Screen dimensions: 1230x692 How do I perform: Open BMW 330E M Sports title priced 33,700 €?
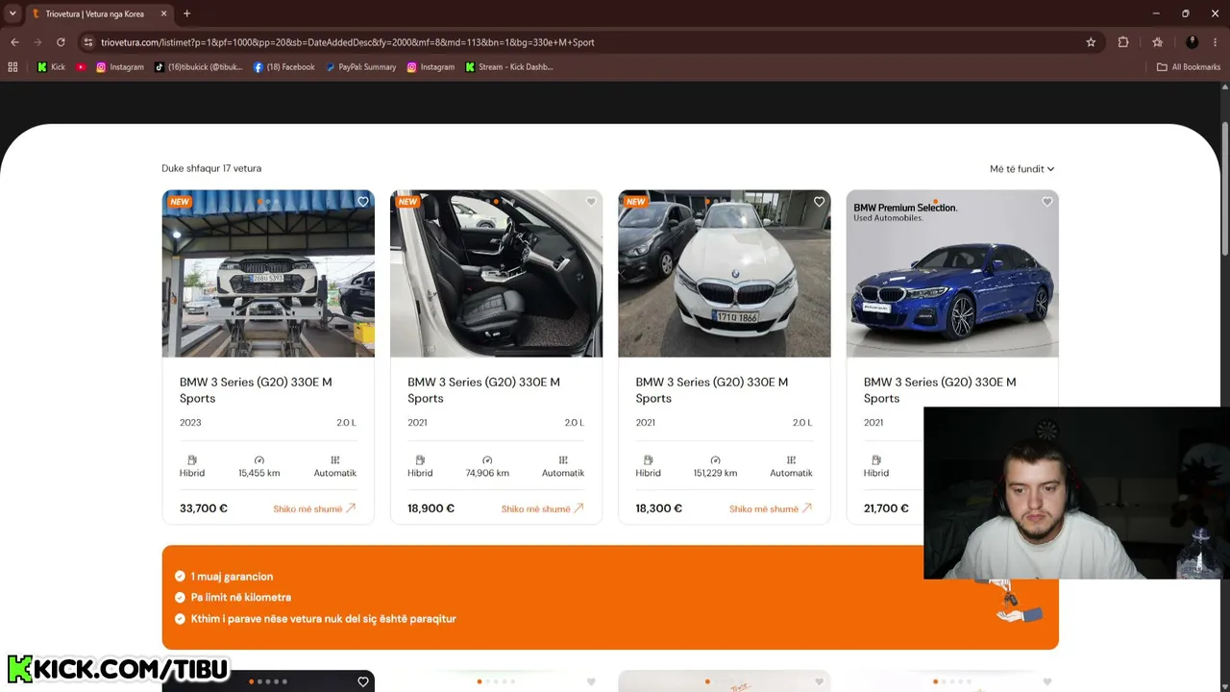[x=256, y=390]
